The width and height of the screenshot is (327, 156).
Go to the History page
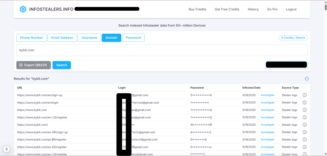253,9
